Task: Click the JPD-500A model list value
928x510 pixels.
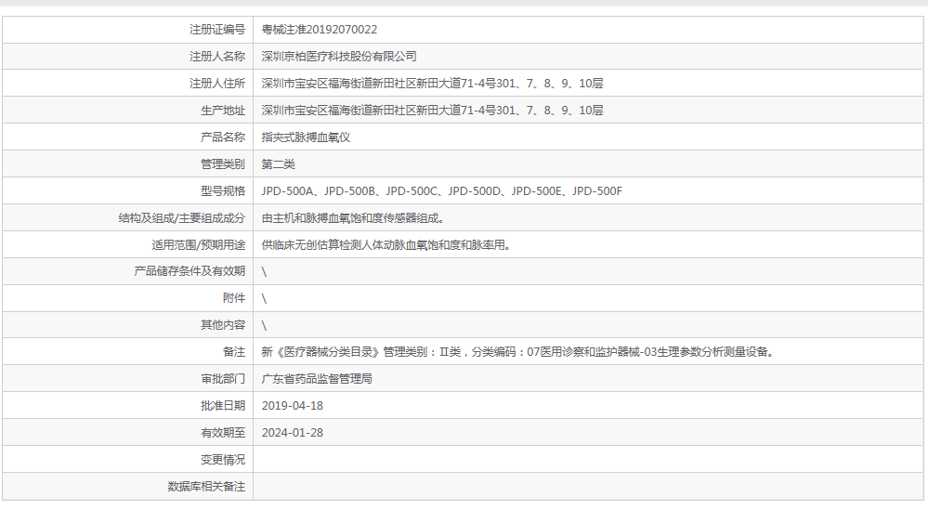Action: tap(442, 191)
